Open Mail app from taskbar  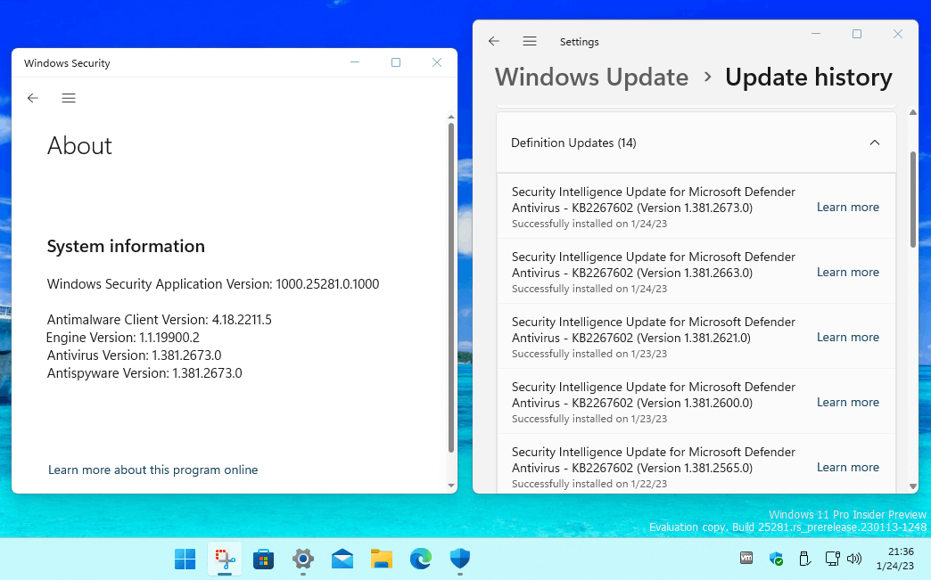click(x=342, y=559)
